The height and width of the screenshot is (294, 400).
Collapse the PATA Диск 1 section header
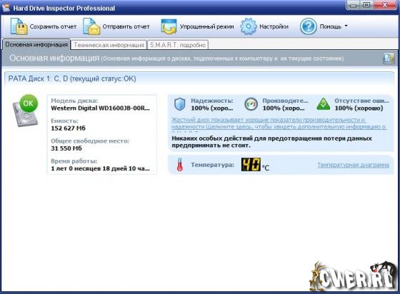pyautogui.click(x=199, y=78)
